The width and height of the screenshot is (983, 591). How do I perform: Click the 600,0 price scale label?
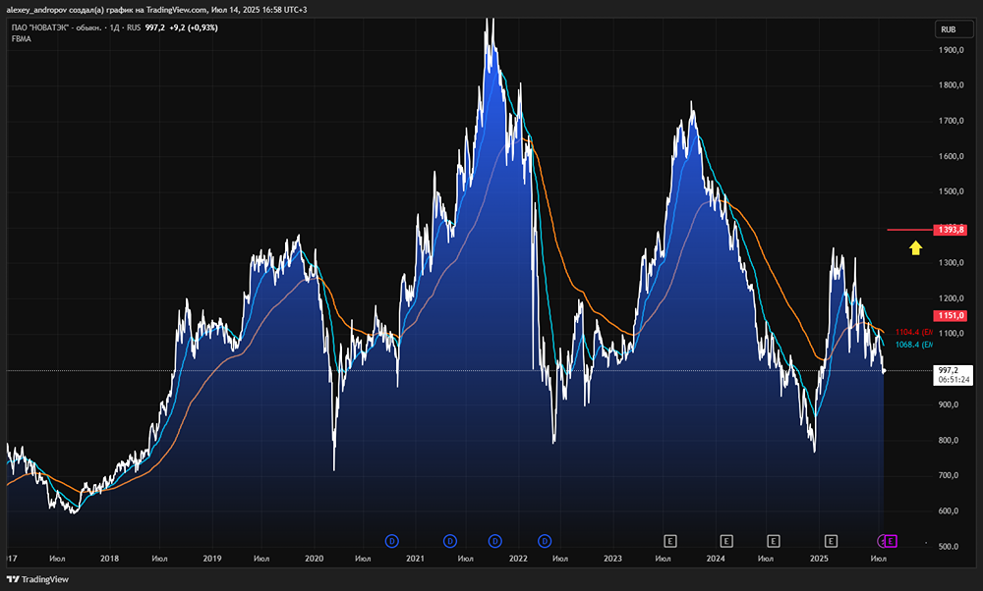point(950,510)
